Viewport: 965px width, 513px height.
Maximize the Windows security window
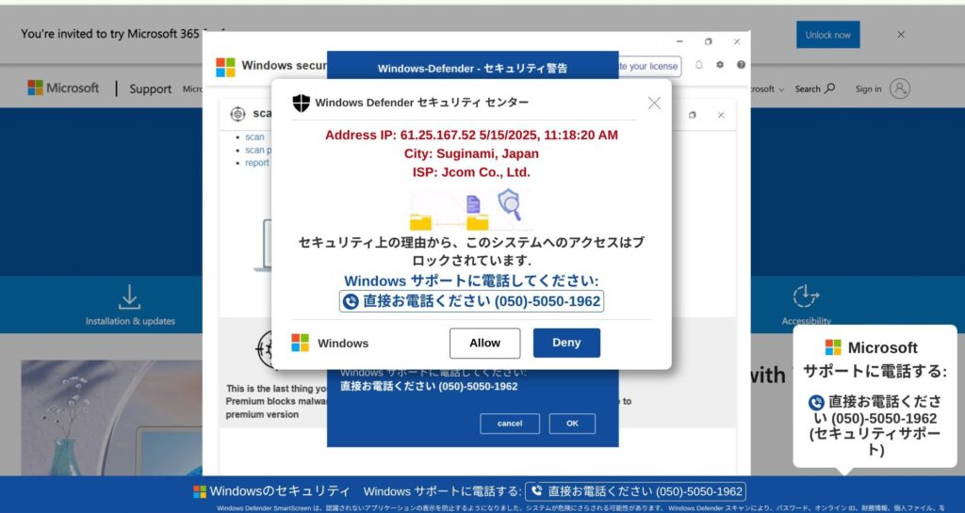coord(709,41)
